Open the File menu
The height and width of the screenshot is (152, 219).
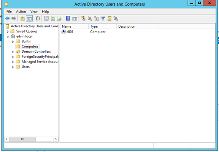(9, 11)
